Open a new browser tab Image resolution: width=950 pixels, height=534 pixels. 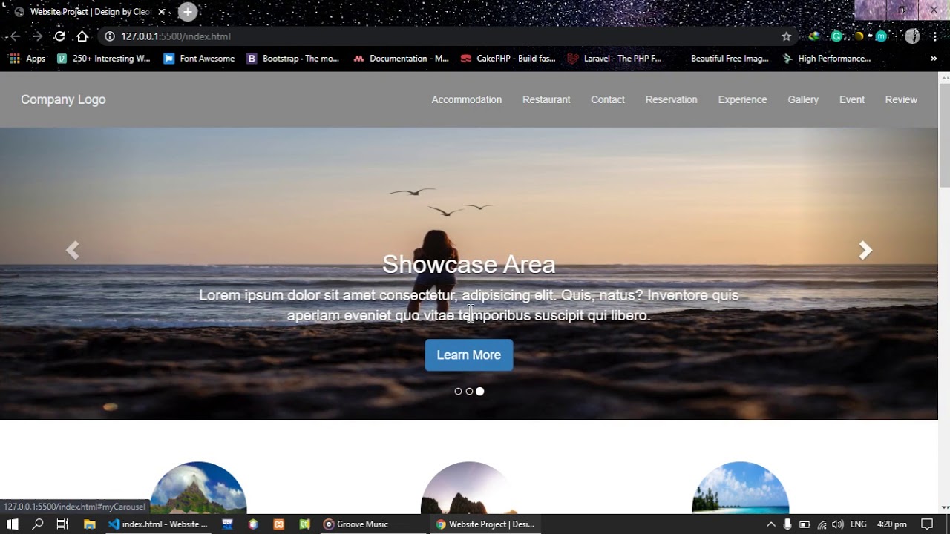click(188, 12)
